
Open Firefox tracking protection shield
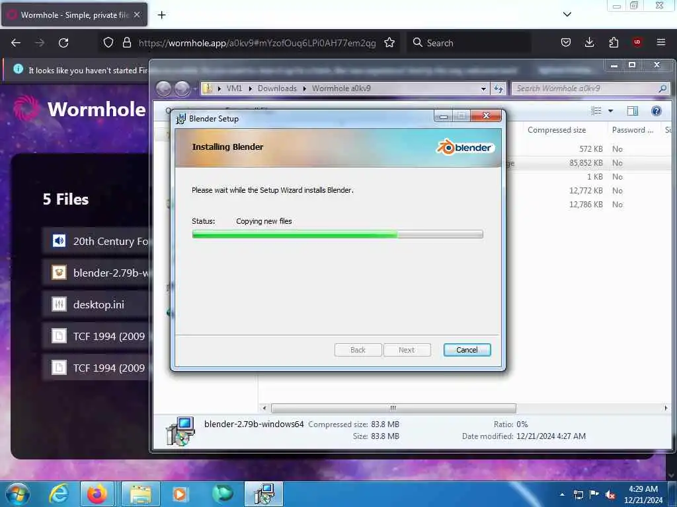click(108, 43)
